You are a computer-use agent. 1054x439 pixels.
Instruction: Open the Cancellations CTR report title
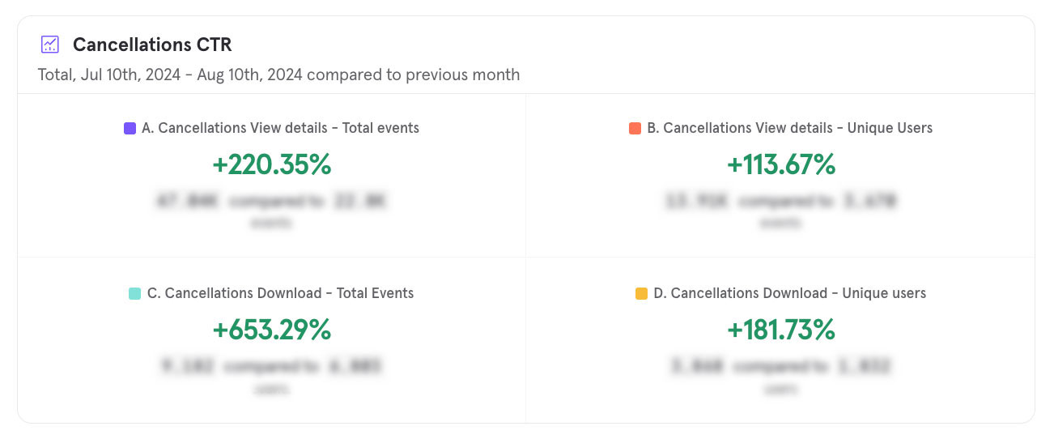click(x=152, y=45)
